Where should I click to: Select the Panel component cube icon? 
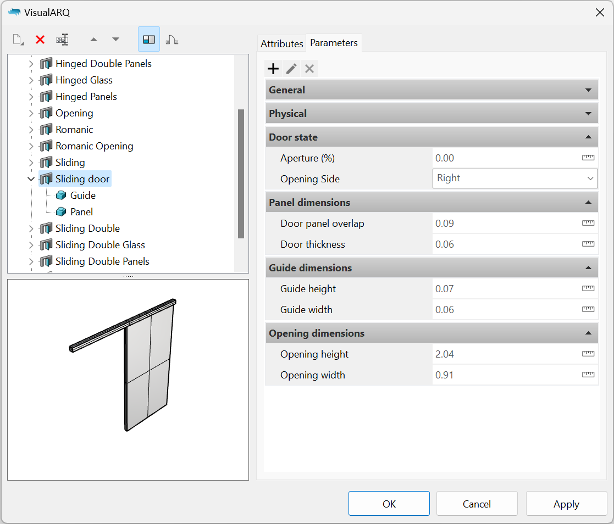point(61,211)
